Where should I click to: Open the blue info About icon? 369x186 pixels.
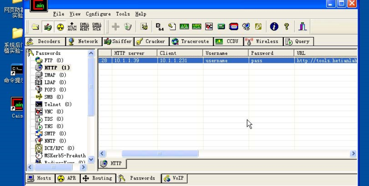[x=274, y=27]
